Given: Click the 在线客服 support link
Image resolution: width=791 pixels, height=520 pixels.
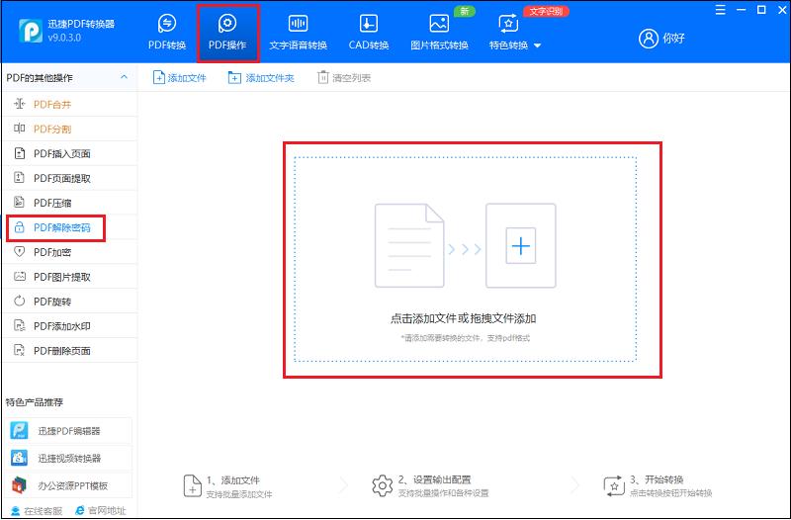Looking at the screenshot, I should [x=37, y=511].
